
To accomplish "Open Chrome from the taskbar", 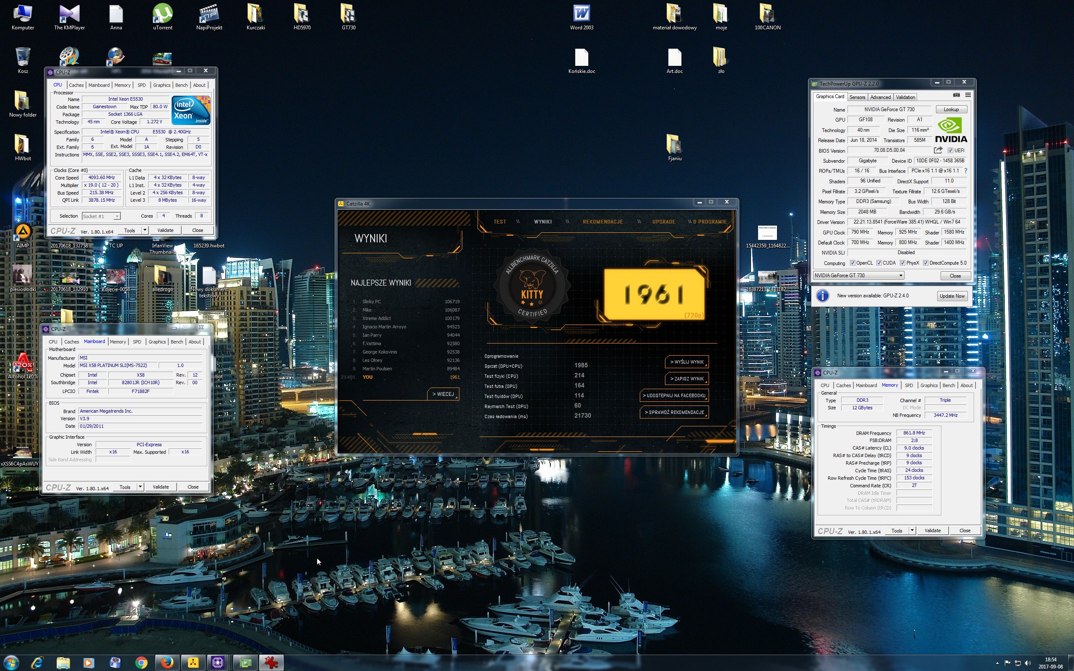I will (141, 663).
